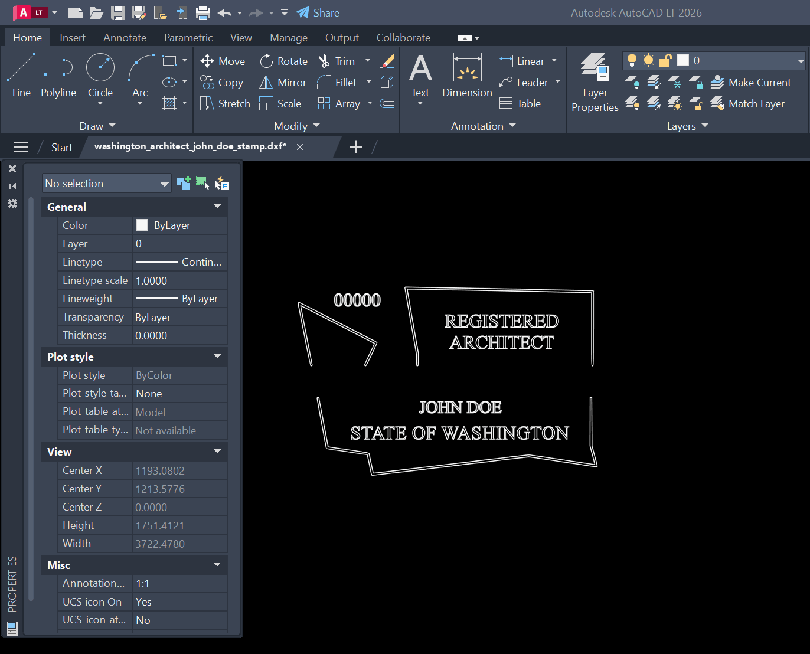Expand the Draw panel flyout
The image size is (810, 654).
coord(97,126)
